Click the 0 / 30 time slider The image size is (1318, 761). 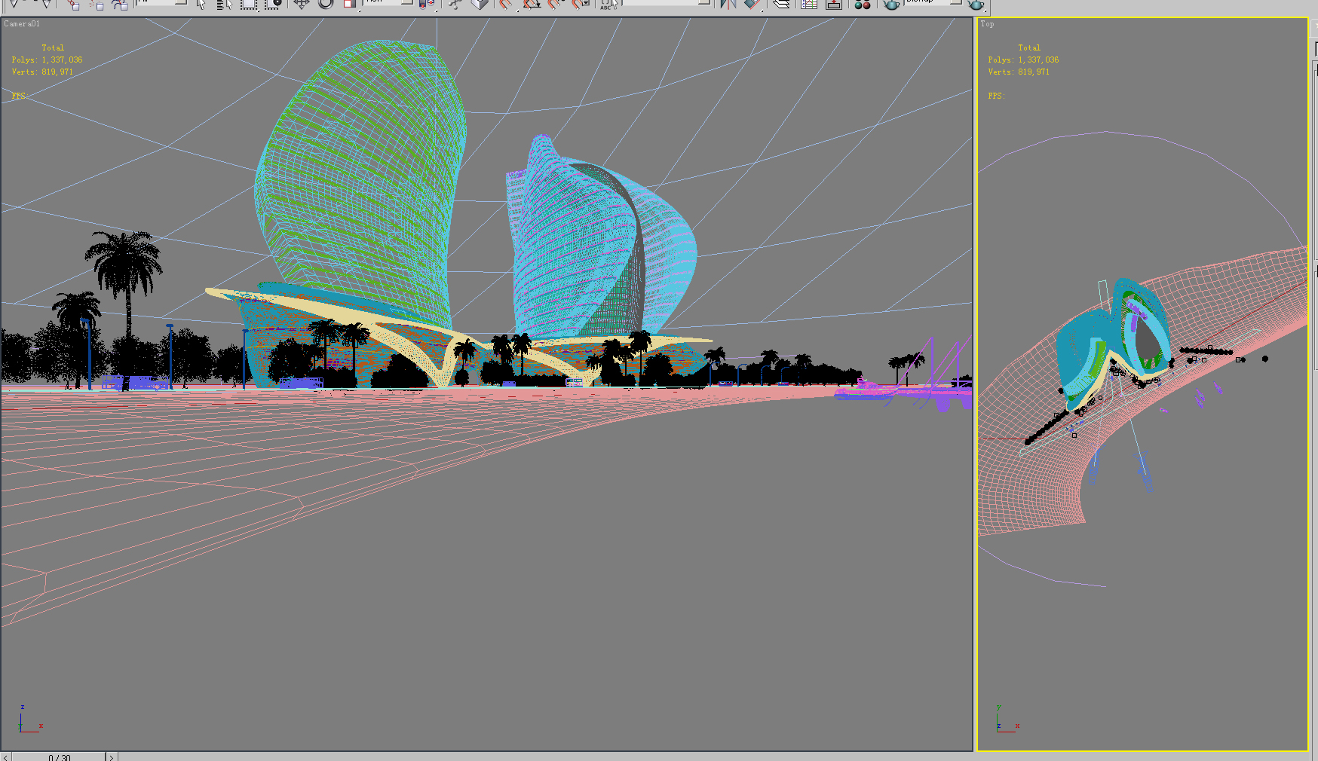pyautogui.click(x=59, y=756)
